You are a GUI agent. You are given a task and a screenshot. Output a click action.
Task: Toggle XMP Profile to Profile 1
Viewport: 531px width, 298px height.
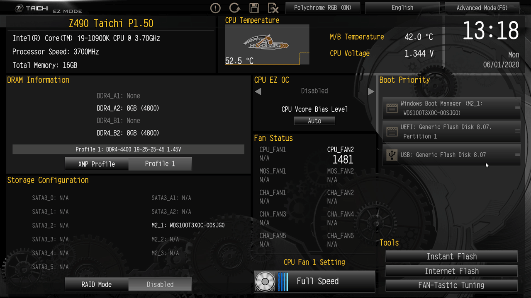click(x=160, y=164)
